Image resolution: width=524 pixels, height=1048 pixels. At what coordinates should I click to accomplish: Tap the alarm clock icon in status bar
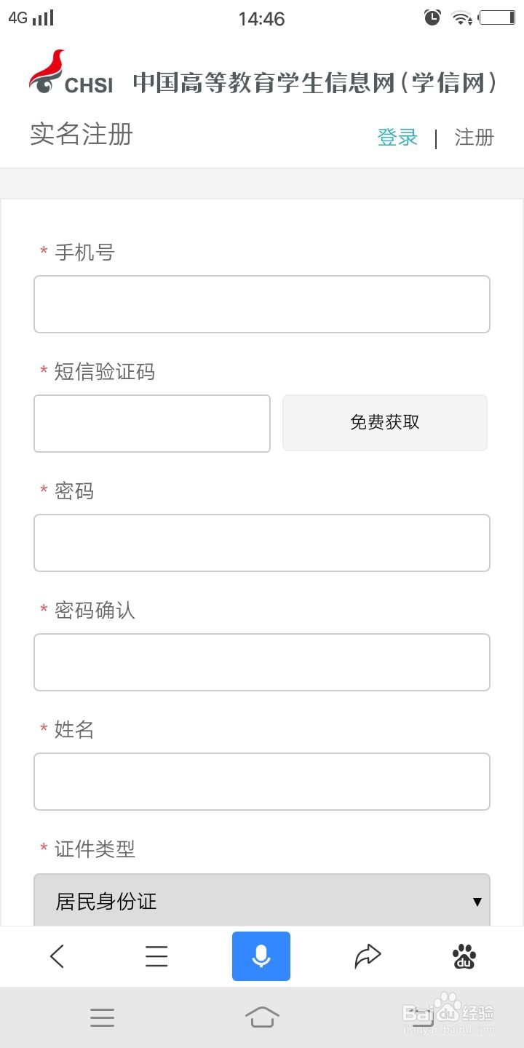click(432, 17)
